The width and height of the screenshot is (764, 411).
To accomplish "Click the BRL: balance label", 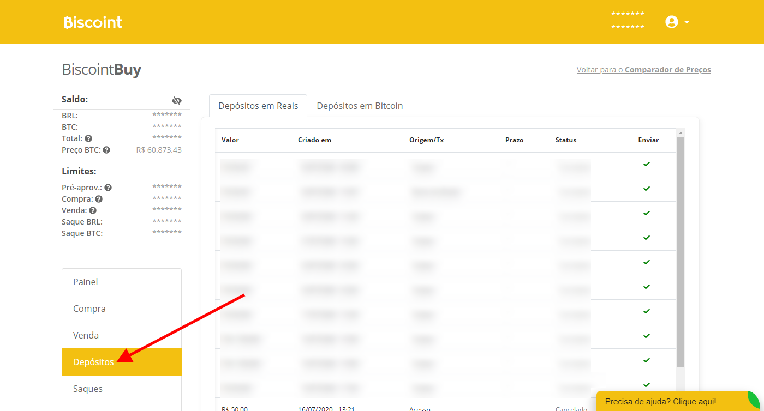I will coord(70,116).
